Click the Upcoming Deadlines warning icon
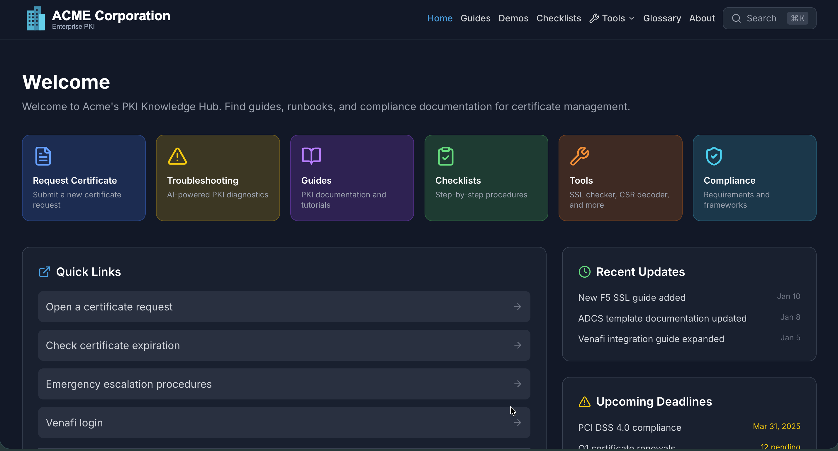The image size is (838, 451). (585, 402)
